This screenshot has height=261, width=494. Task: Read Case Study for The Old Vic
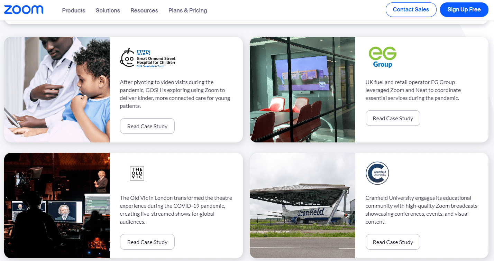[147, 242]
